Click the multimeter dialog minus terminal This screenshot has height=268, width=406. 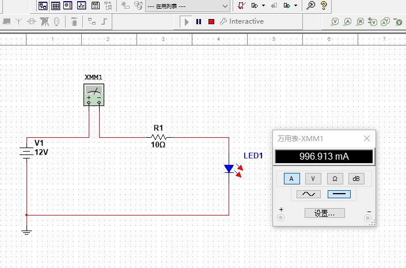[367, 218]
